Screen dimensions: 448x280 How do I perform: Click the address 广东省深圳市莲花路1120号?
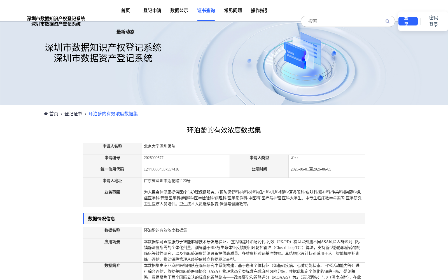[167, 181]
